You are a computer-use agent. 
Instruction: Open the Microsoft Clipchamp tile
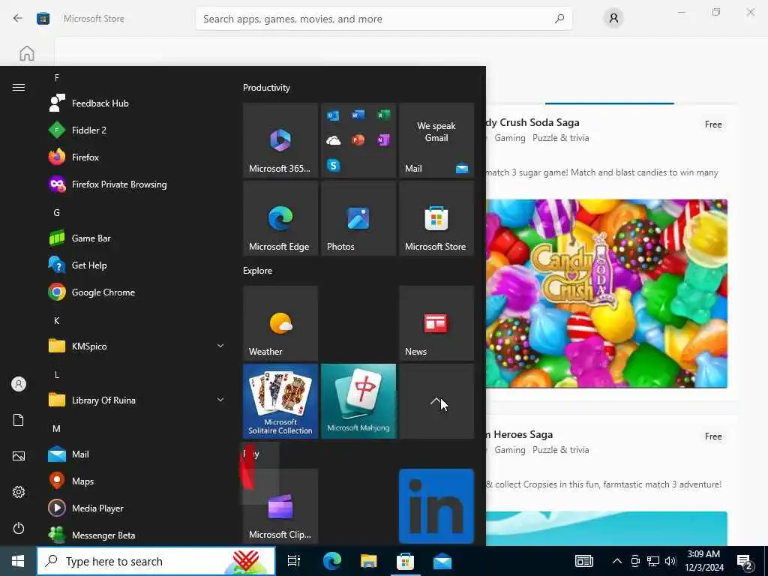(x=280, y=506)
